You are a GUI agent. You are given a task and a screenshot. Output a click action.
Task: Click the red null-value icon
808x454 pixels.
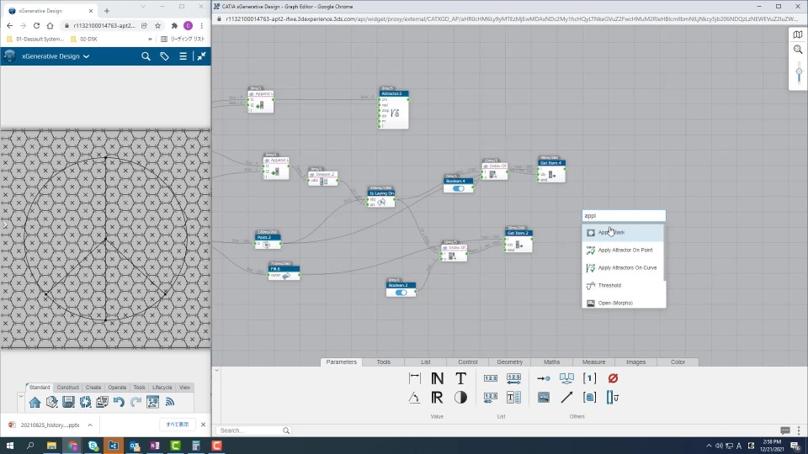coord(613,378)
